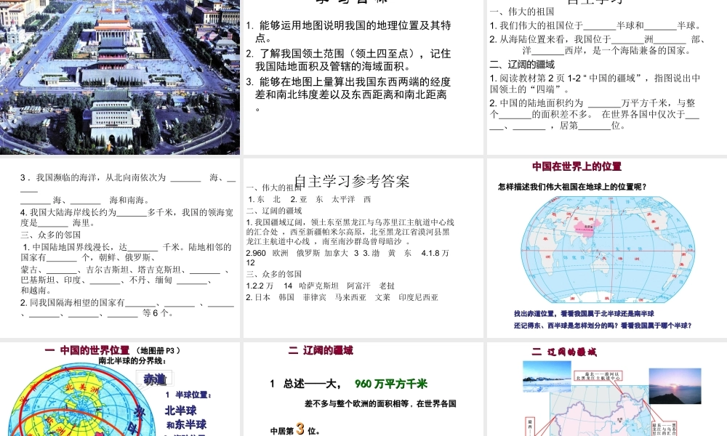Screen dimensions: 727x436
Task: Click the blue text 找出赤道位置
Action: (584, 314)
